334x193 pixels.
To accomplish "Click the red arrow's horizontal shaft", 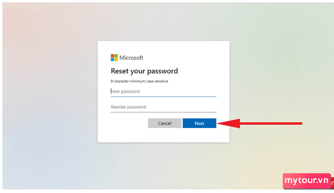I will click(271, 123).
